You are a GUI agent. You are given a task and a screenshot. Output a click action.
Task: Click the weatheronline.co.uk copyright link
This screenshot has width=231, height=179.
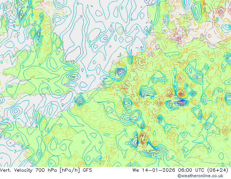(x=200, y=176)
